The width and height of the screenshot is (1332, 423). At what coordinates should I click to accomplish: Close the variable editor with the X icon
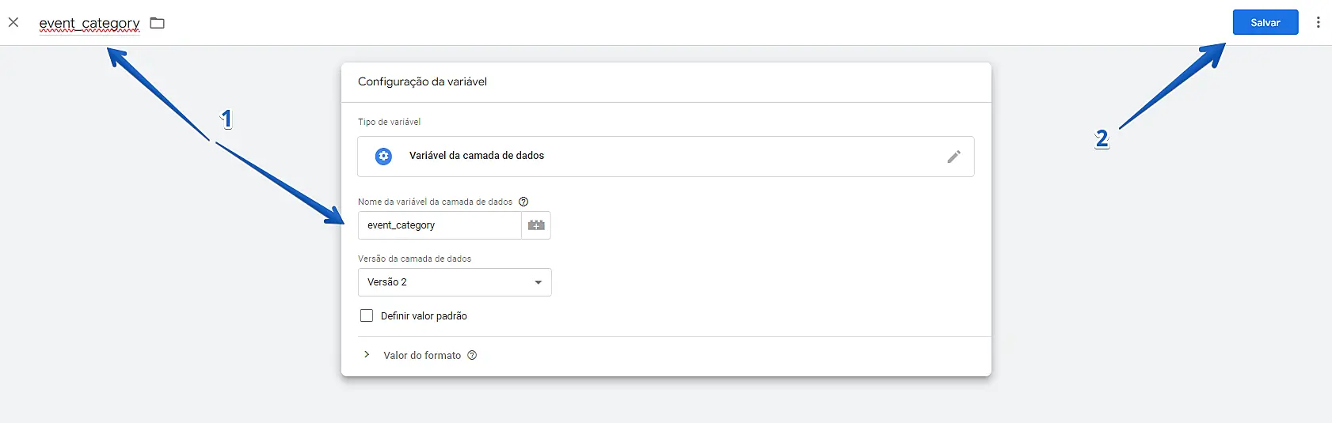click(x=13, y=22)
